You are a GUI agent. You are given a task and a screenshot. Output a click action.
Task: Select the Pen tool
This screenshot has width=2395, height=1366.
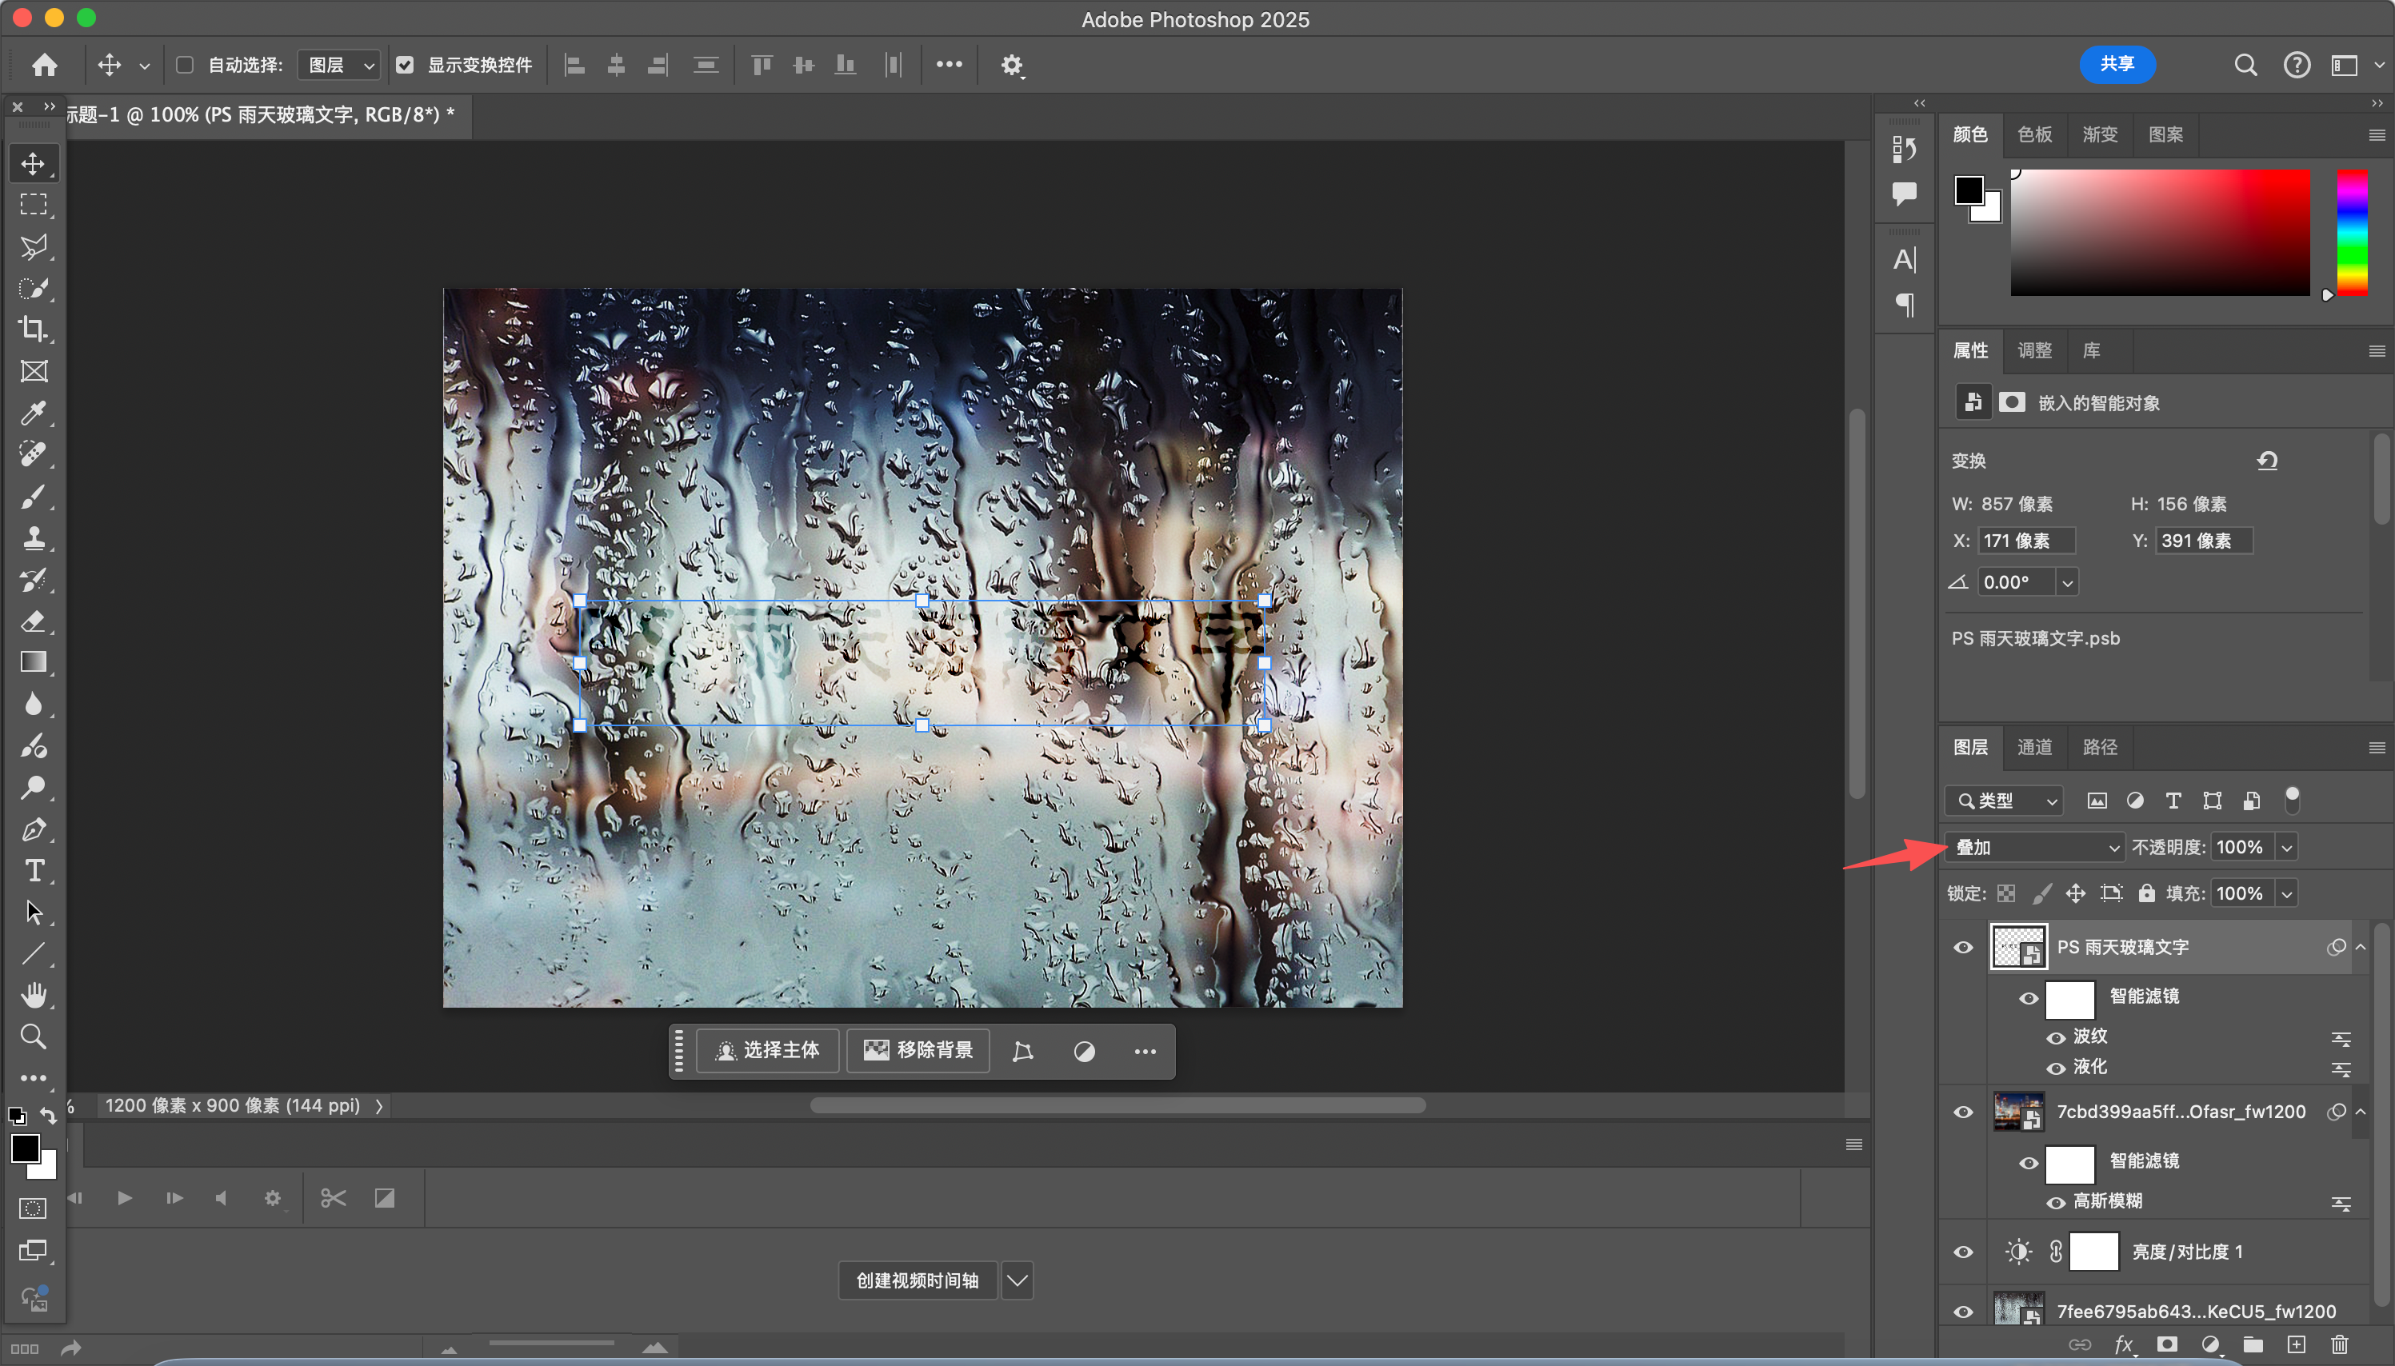(x=34, y=829)
